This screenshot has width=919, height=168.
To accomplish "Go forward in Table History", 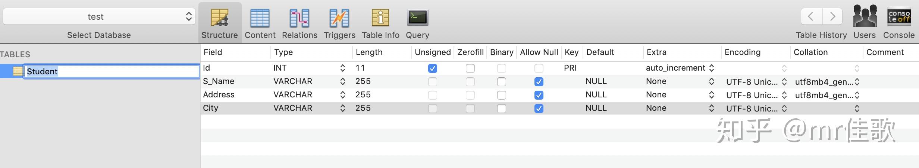I will (x=832, y=16).
